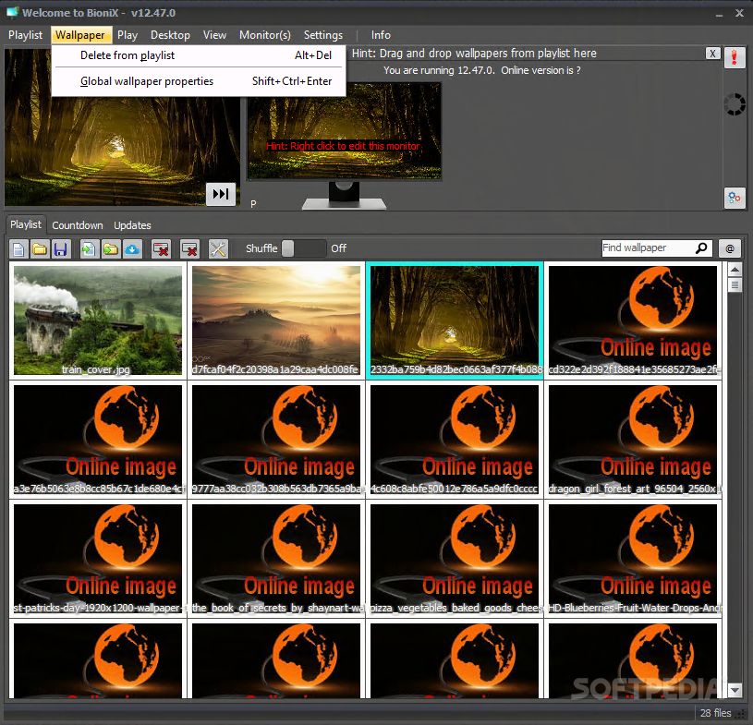The width and height of the screenshot is (753, 725).
Task: Click the large current wallpaper preview image
Action: [123, 144]
